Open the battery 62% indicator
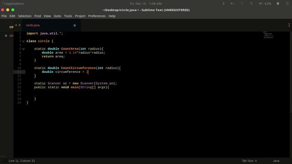This screenshot has width=292, height=164. [x=265, y=4]
